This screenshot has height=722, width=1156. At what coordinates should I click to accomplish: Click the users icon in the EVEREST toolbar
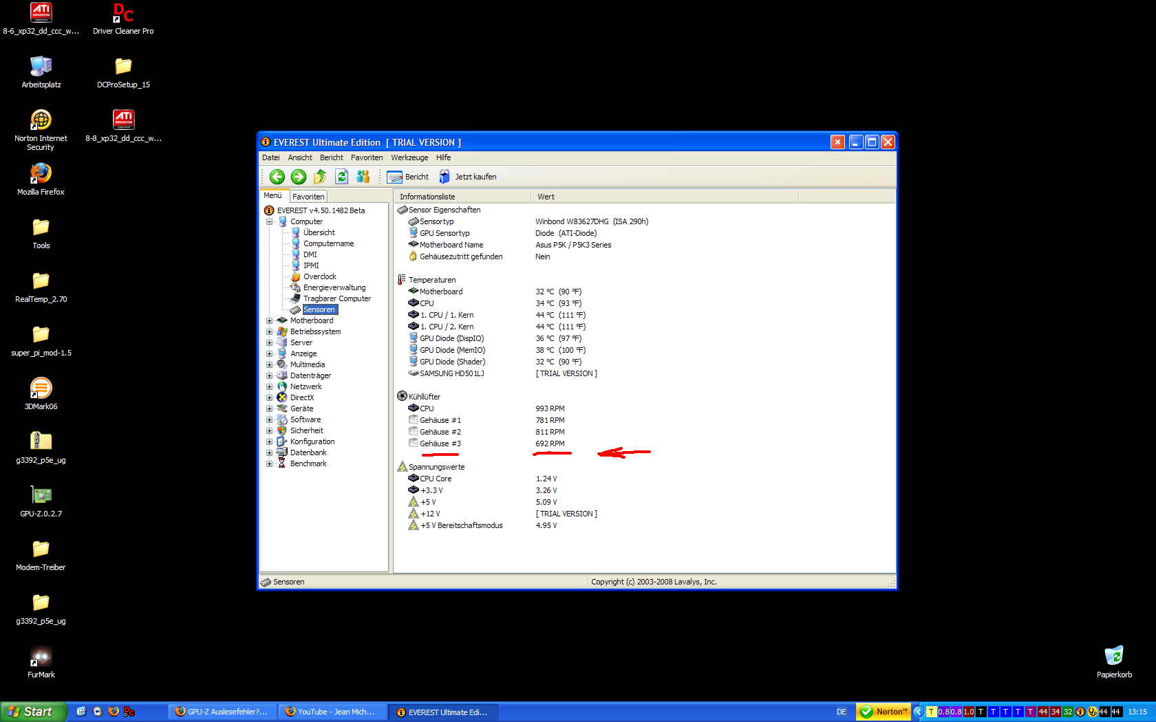pyautogui.click(x=363, y=177)
